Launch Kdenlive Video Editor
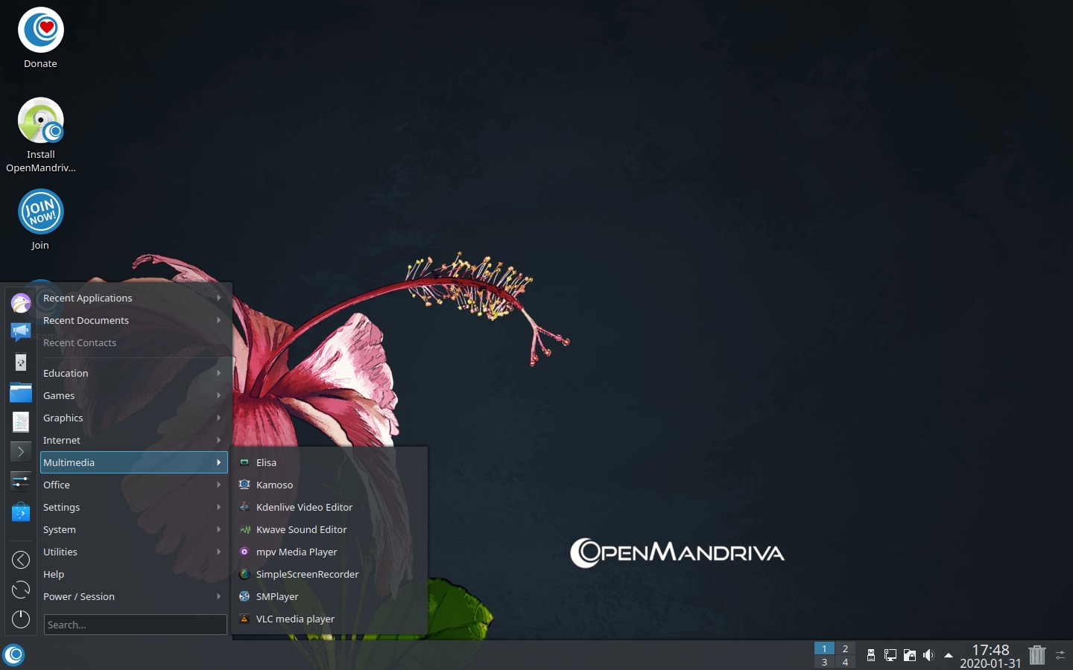 coord(304,507)
